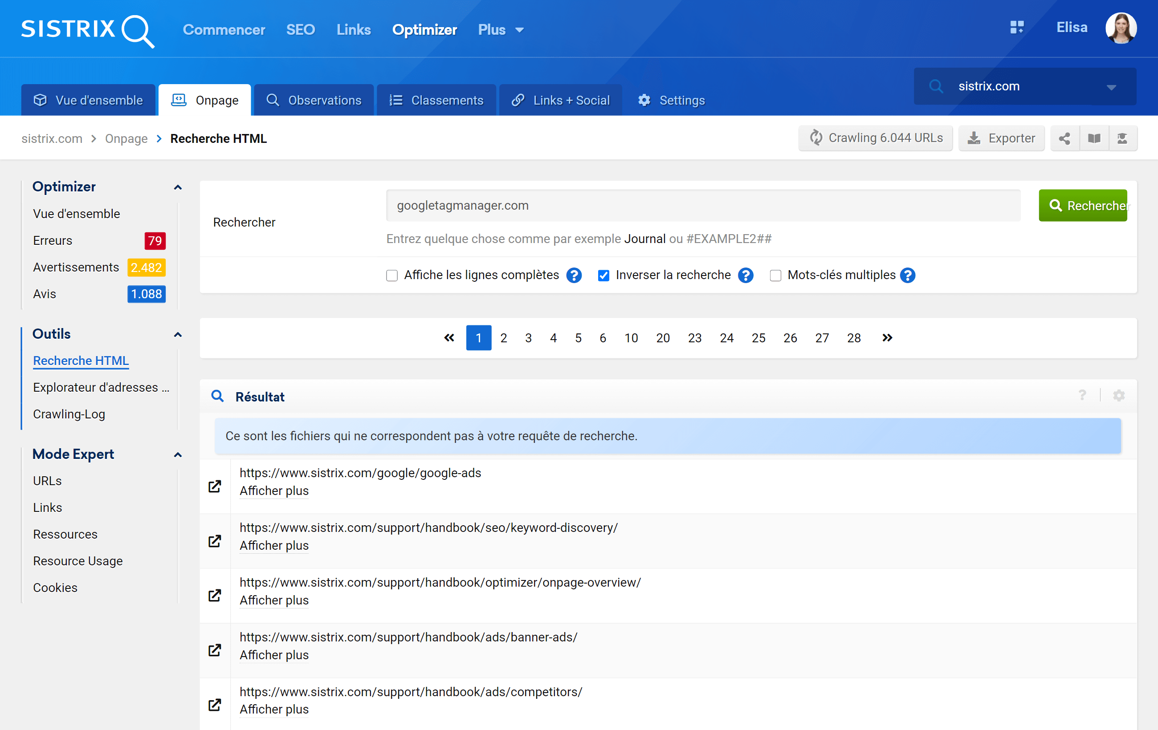This screenshot has height=730, width=1158.
Task: Switch to the Vue d'ensemble tab
Action: coord(88,100)
